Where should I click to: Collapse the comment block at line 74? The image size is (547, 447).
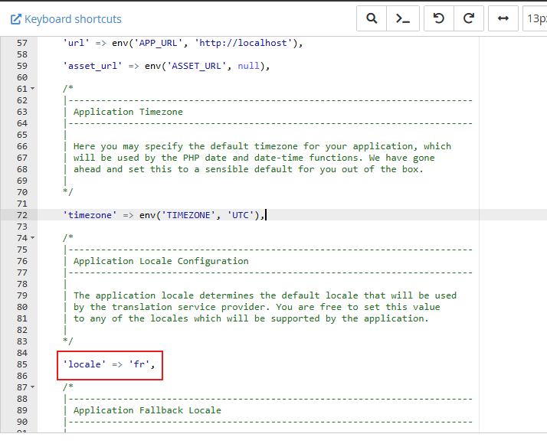click(x=32, y=238)
